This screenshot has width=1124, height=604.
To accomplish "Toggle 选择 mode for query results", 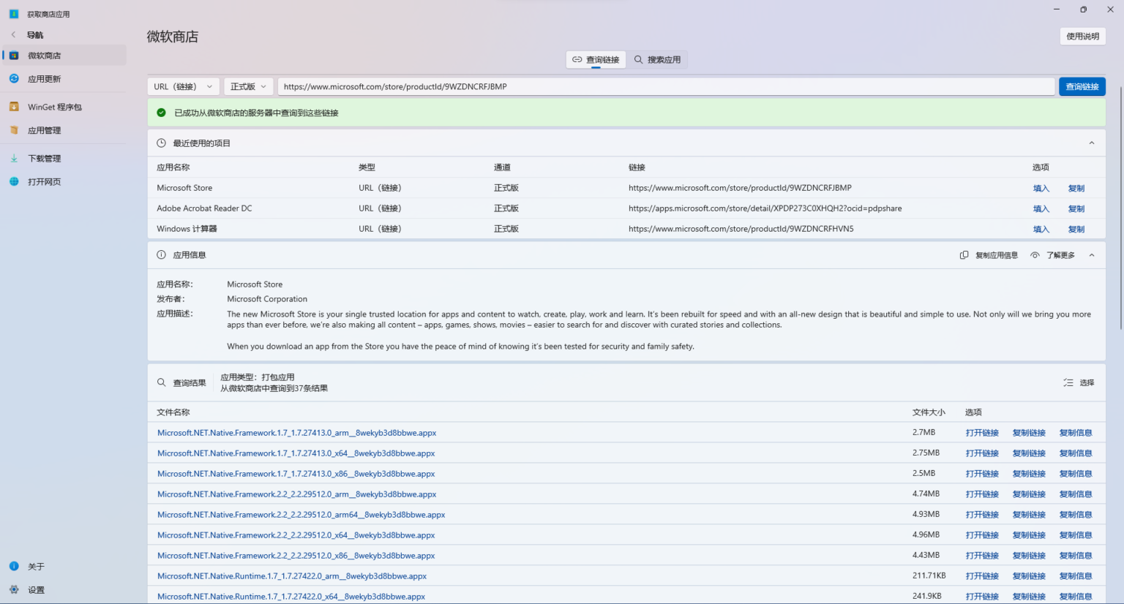I will [x=1079, y=382].
